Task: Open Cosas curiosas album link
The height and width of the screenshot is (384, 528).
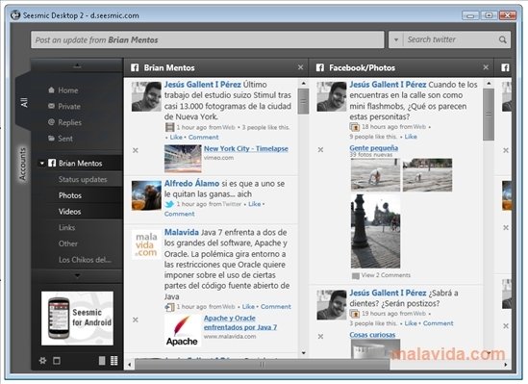Action: click(372, 335)
